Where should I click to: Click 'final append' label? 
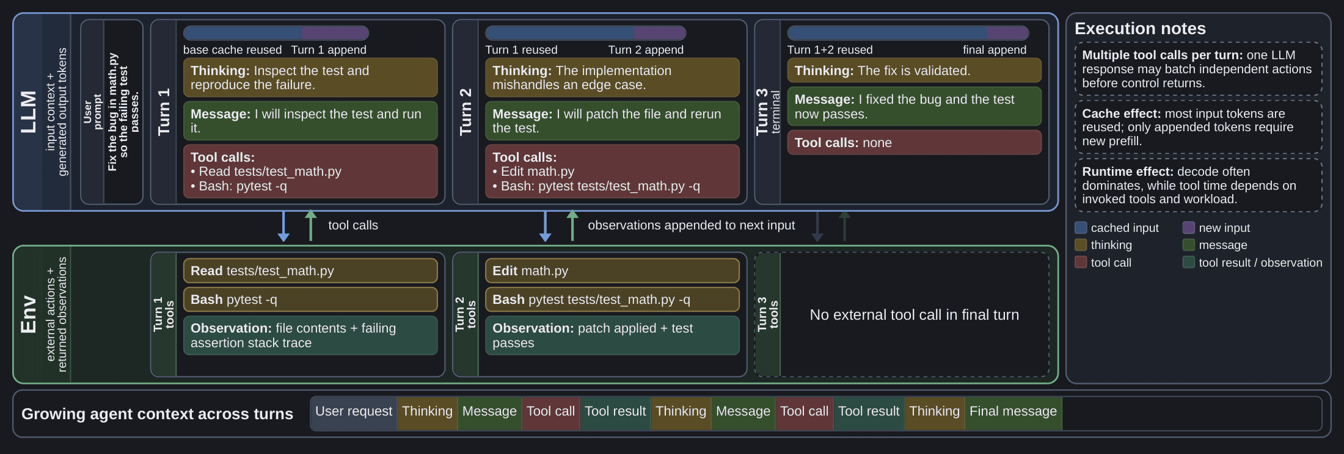[995, 49]
